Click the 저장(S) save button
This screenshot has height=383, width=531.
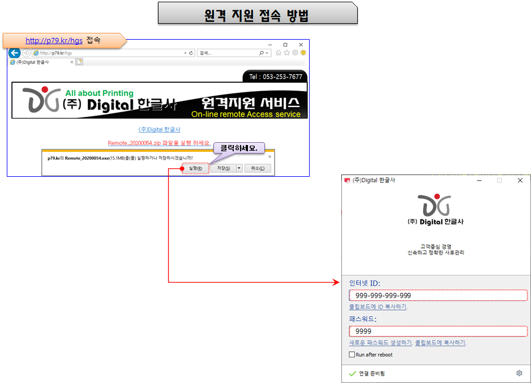tap(223, 168)
